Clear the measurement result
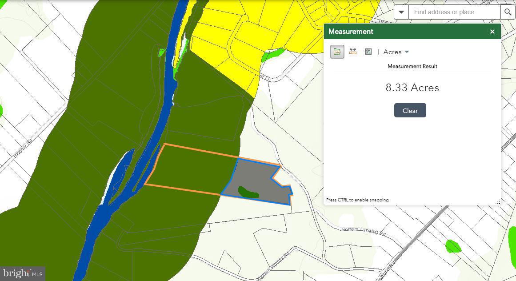This screenshot has height=281, width=516. pos(410,110)
